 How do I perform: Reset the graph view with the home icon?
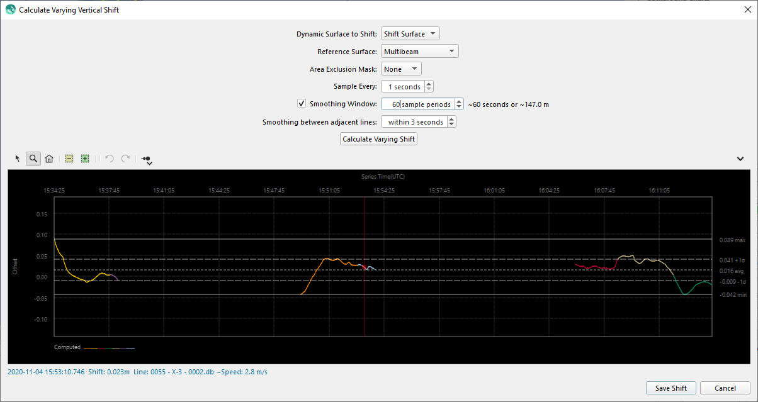(49, 159)
